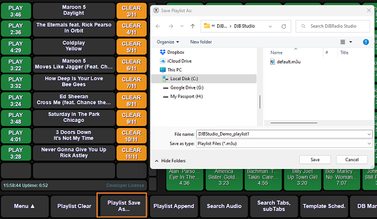377x219 pixels.
Task: Select Local Disk (C:) in the tree
Action: tap(204, 79)
